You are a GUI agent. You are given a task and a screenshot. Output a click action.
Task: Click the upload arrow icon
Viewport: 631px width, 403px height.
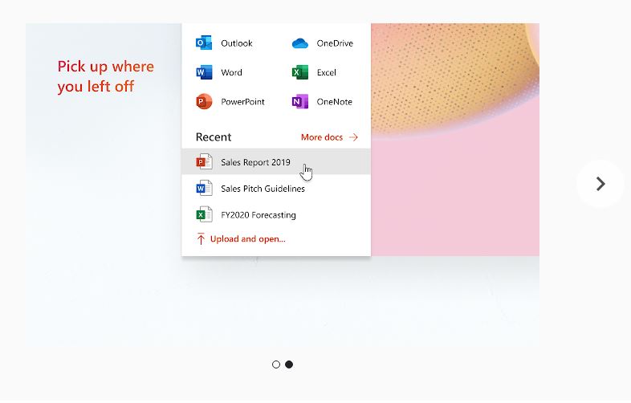click(201, 238)
